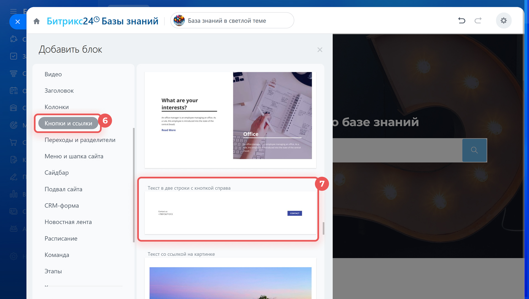529x299 pixels.
Task: Open the calendar icon in sidebar
Action: point(14,90)
